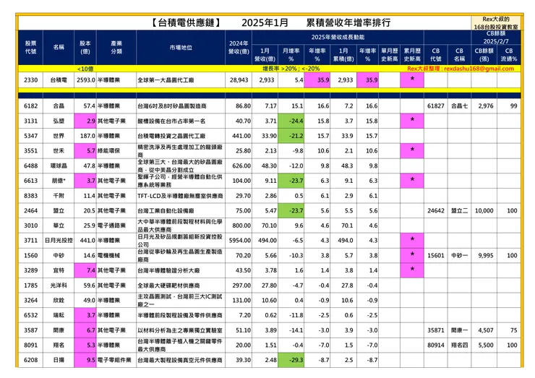The width and height of the screenshot is (535, 378).
Task: Click the 市場地位 column header
Action: [181, 48]
